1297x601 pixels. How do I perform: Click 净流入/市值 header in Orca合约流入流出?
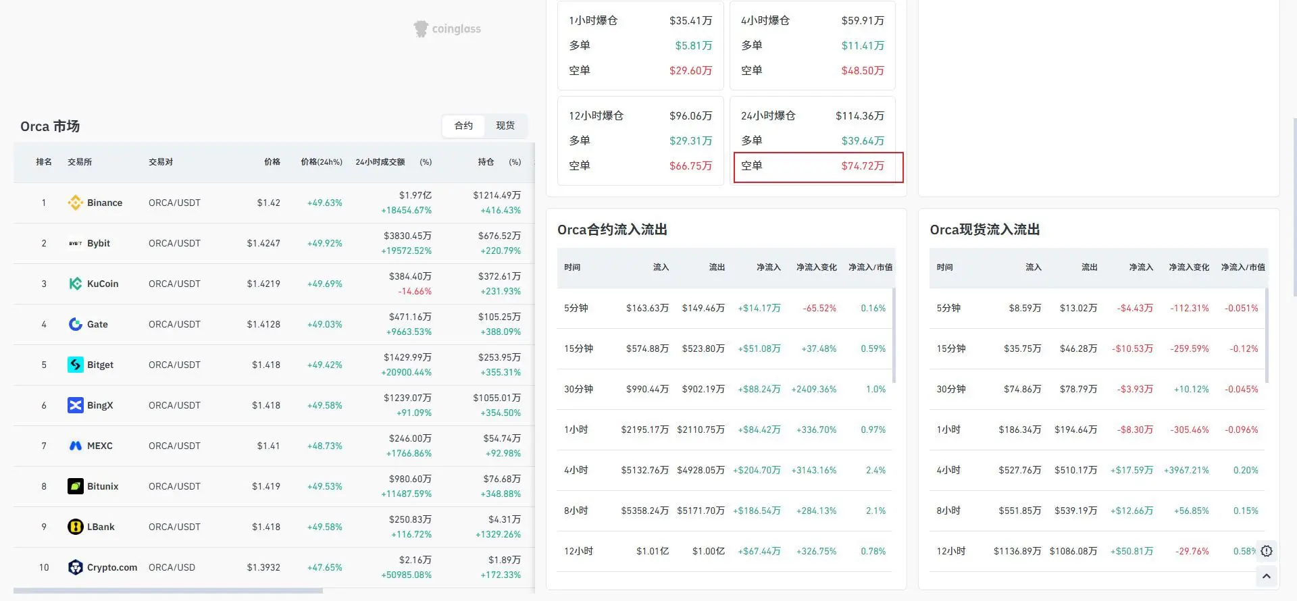pyautogui.click(x=870, y=267)
